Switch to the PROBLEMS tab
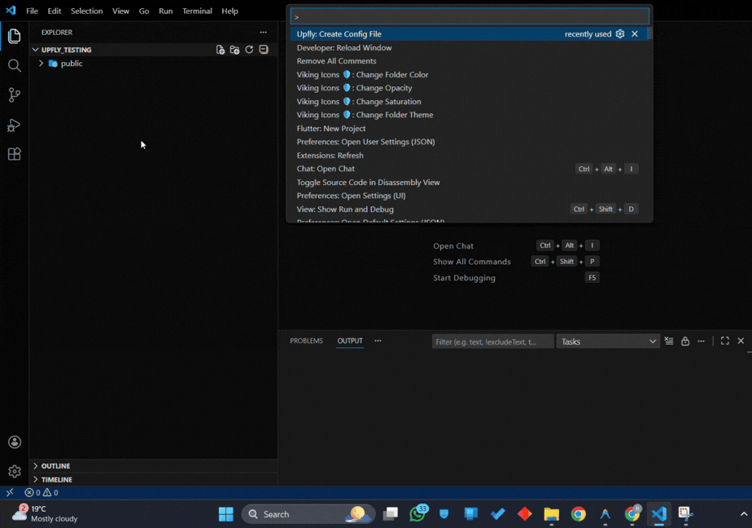 [306, 341]
